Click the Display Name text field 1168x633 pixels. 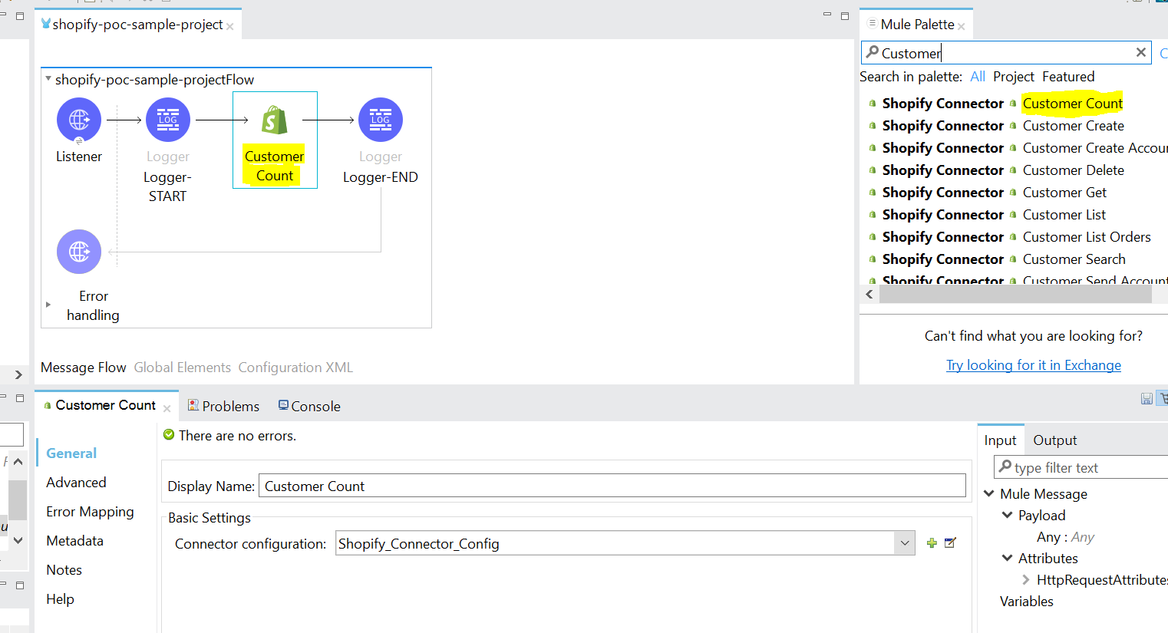(612, 486)
